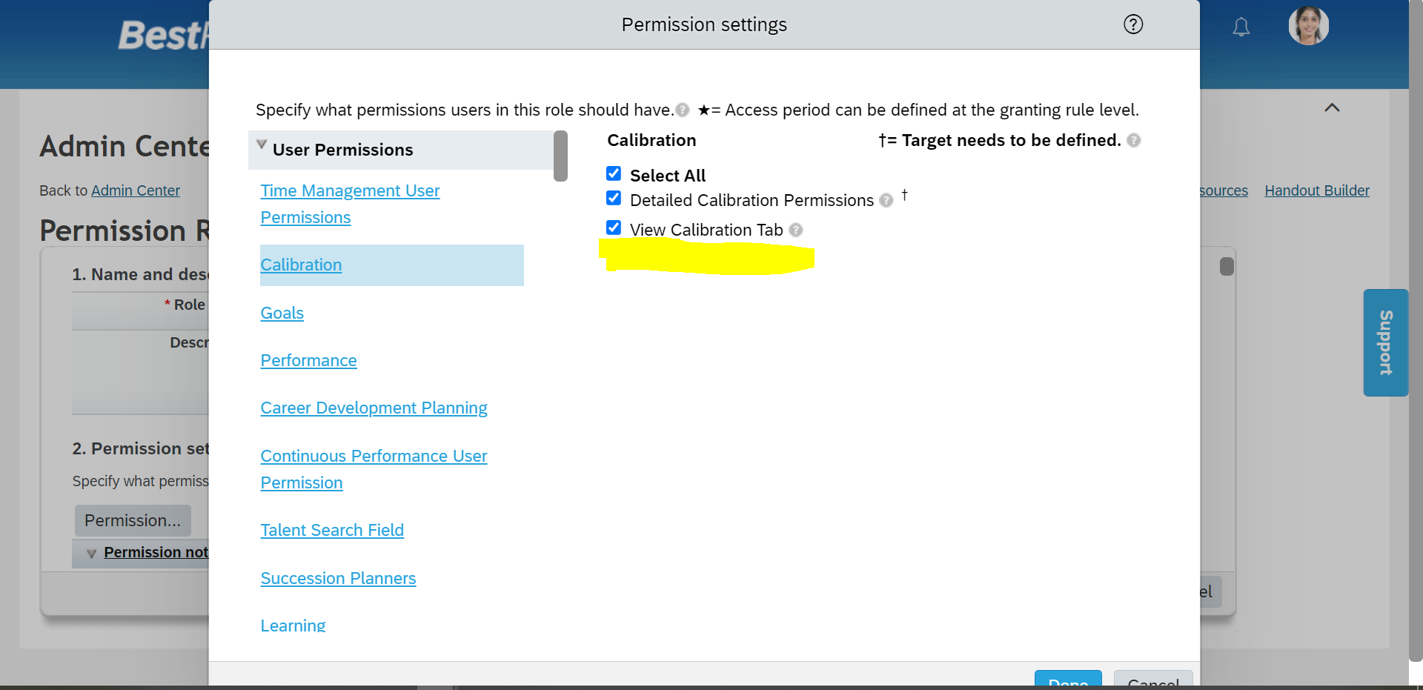This screenshot has height=690, width=1423.
Task: Open the user profile avatar
Action: (x=1308, y=26)
